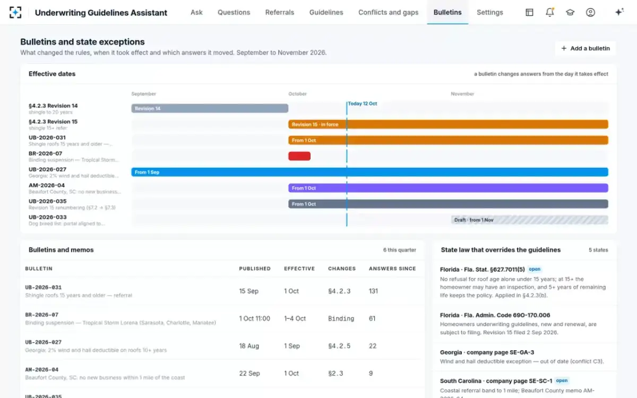Viewport: 637px width, 398px height.
Task: Open the UB-2026-027 bulletin table row
Action: pos(222,346)
